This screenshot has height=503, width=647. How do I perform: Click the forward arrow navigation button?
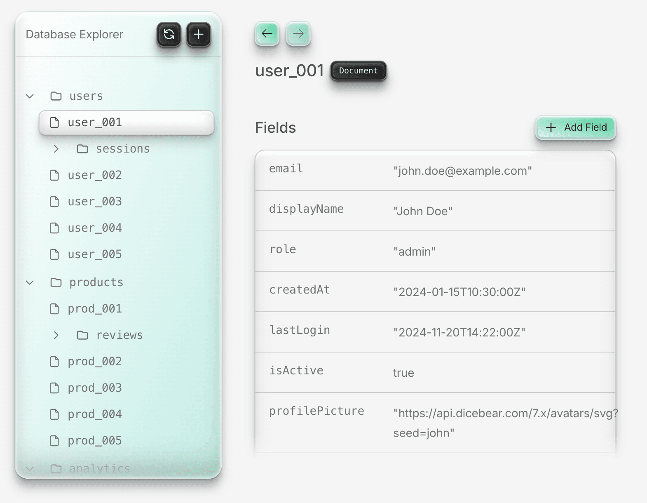point(298,33)
